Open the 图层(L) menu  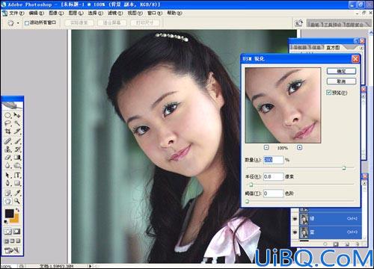(x=76, y=13)
